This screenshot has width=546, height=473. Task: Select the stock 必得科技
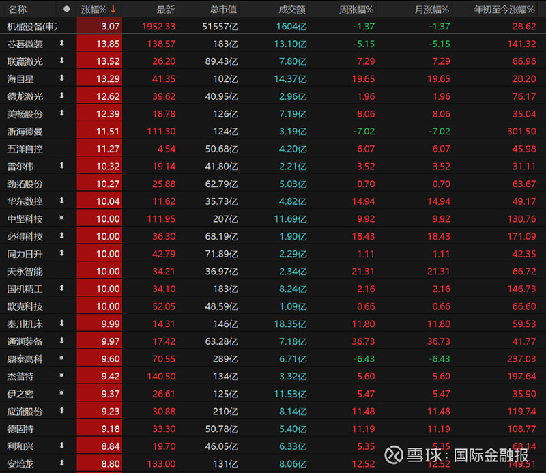[25, 236]
